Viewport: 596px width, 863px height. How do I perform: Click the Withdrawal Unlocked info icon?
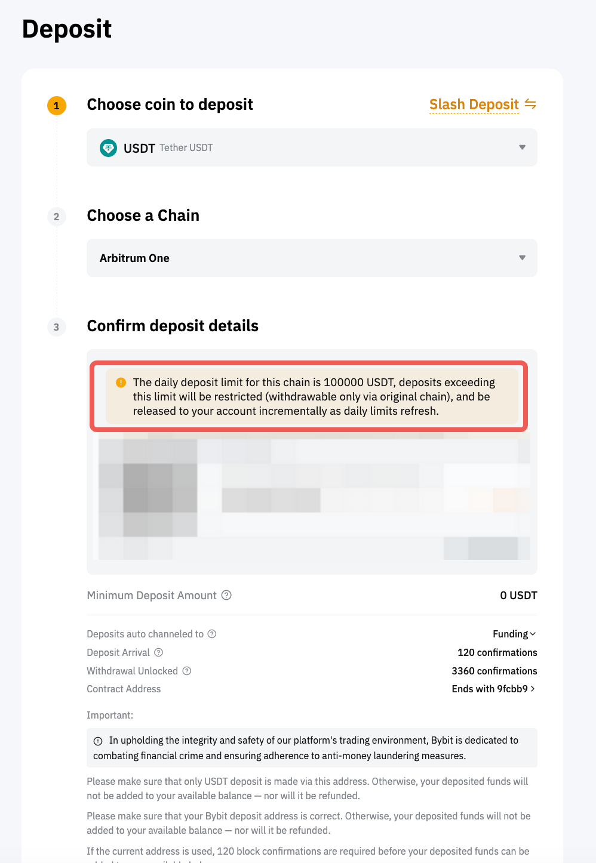coord(187,671)
